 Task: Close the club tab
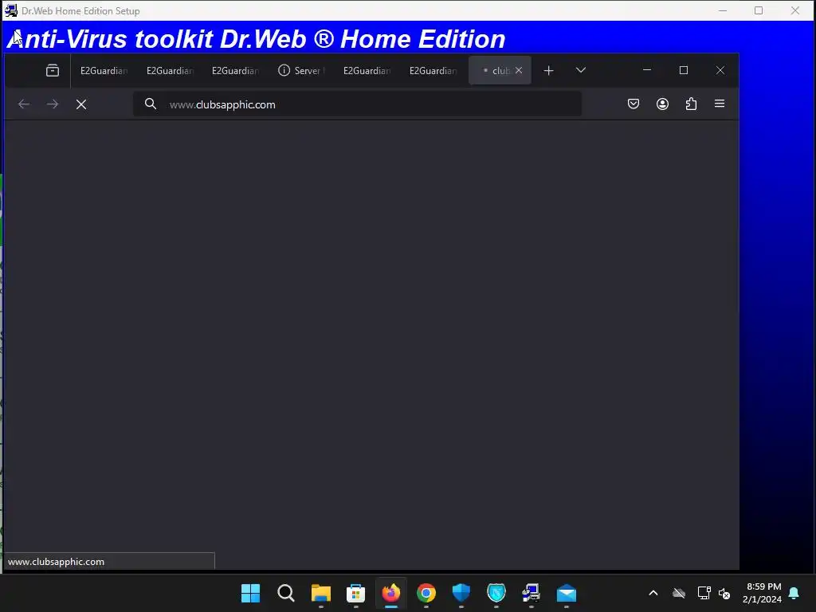(x=519, y=70)
